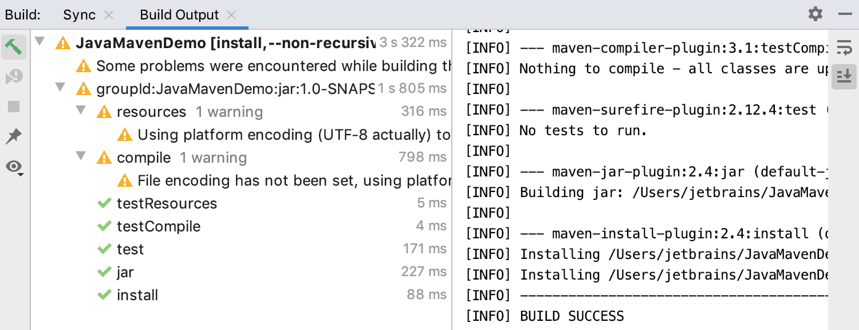Rerun the Maven build with hammer icon
This screenshot has width=859, height=330.
point(13,46)
